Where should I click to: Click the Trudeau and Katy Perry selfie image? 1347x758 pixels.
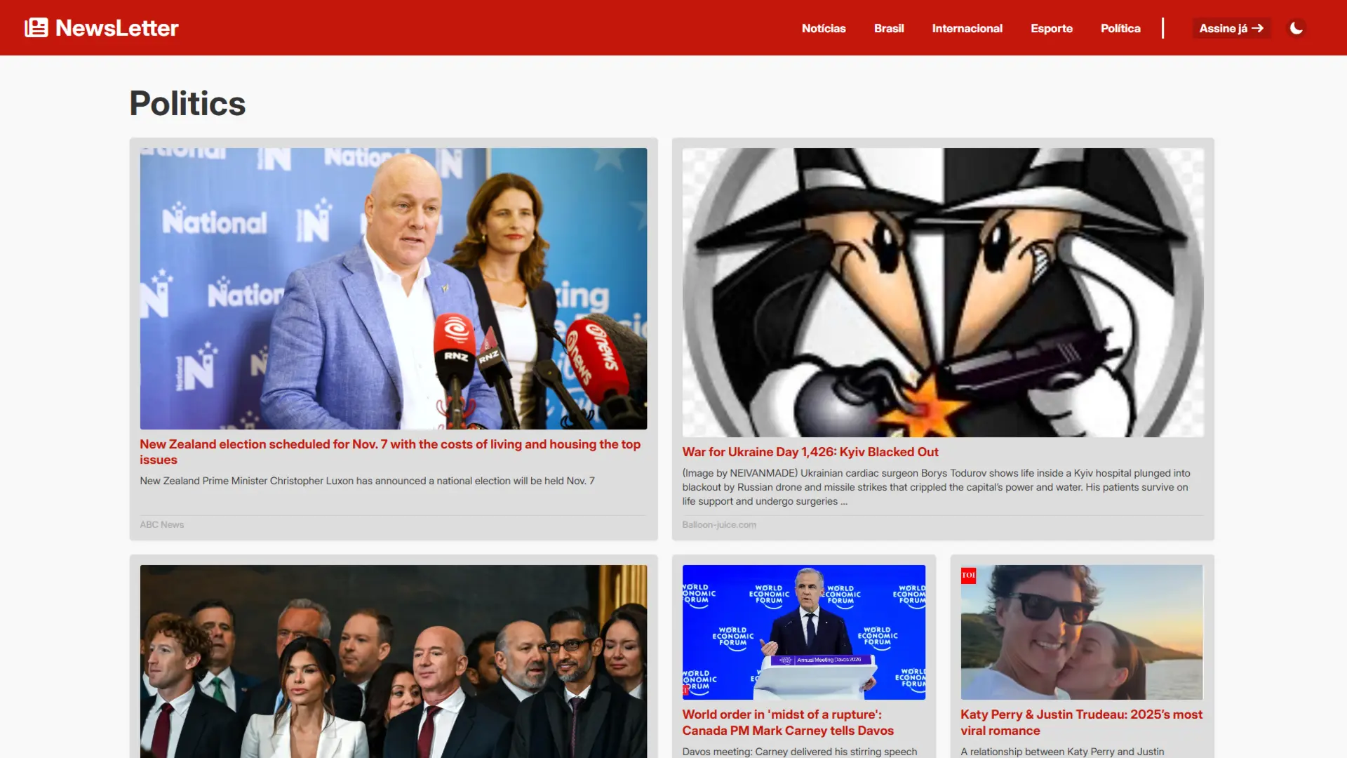(1082, 632)
